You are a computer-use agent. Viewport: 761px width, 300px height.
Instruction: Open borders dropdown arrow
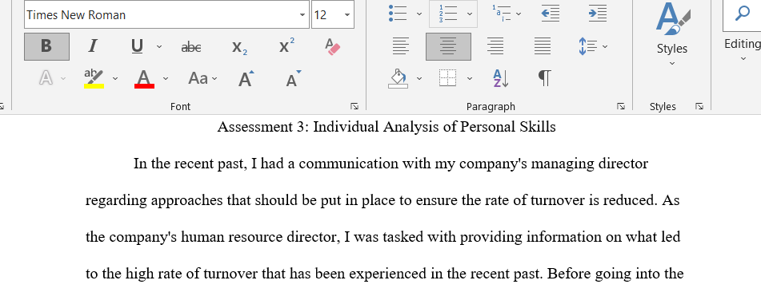(469, 78)
